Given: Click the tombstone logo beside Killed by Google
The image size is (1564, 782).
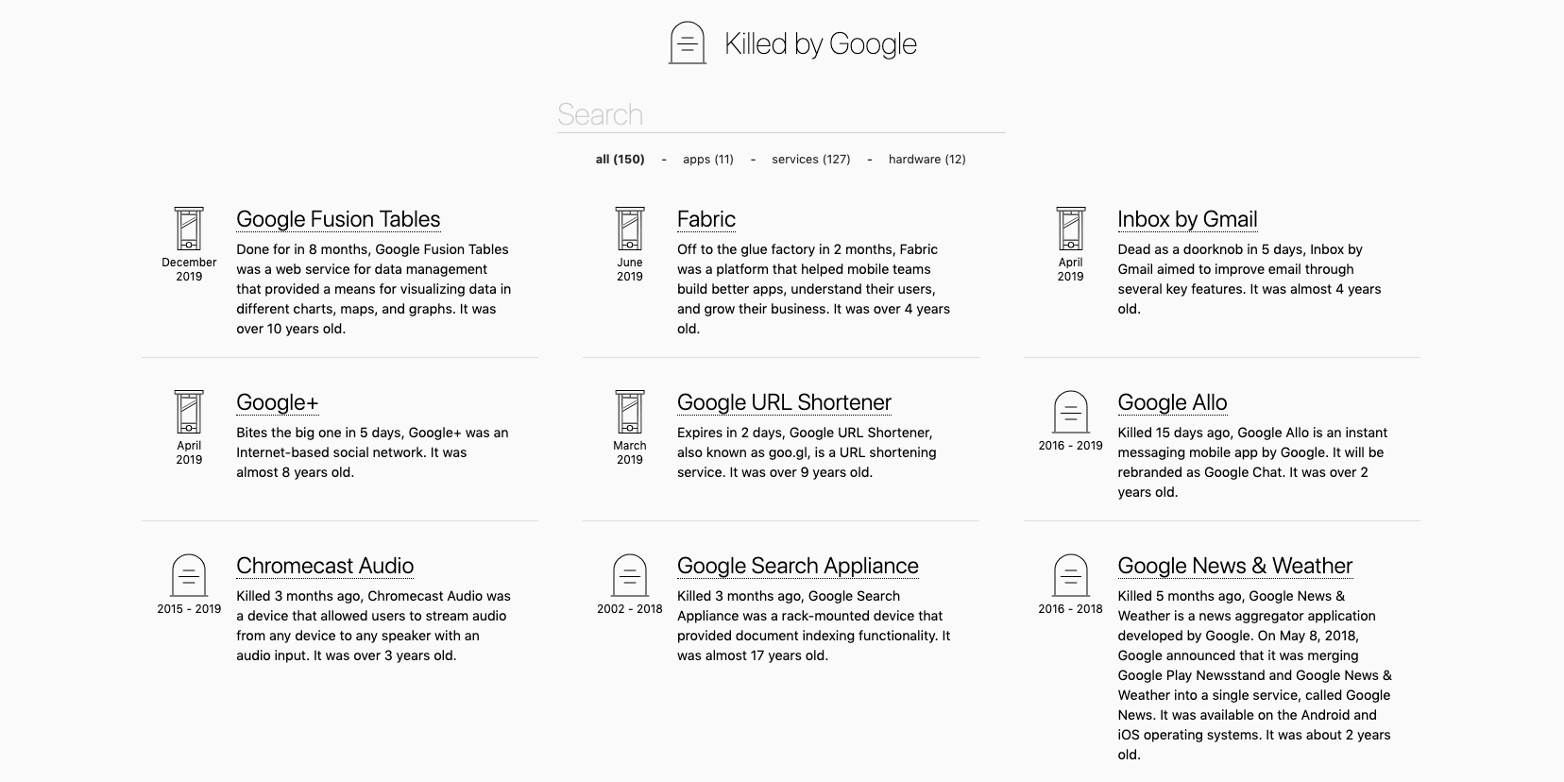Looking at the screenshot, I should click(688, 43).
